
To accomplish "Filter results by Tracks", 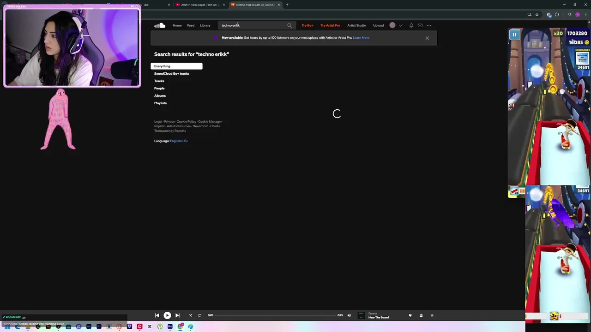I will coord(159,81).
